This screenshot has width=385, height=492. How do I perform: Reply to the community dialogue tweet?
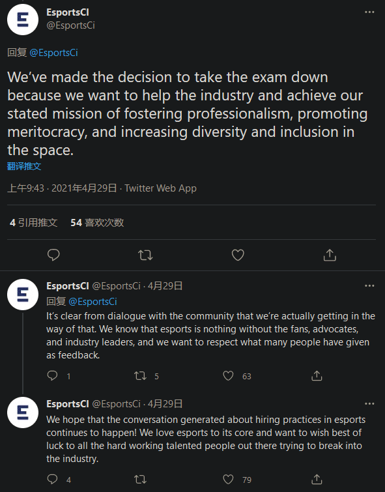52,375
